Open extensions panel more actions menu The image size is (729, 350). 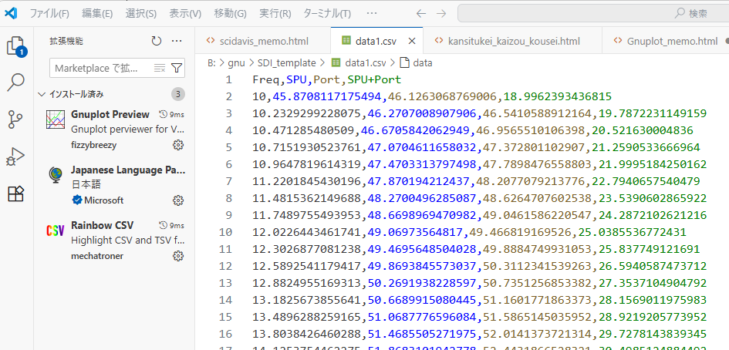click(177, 42)
